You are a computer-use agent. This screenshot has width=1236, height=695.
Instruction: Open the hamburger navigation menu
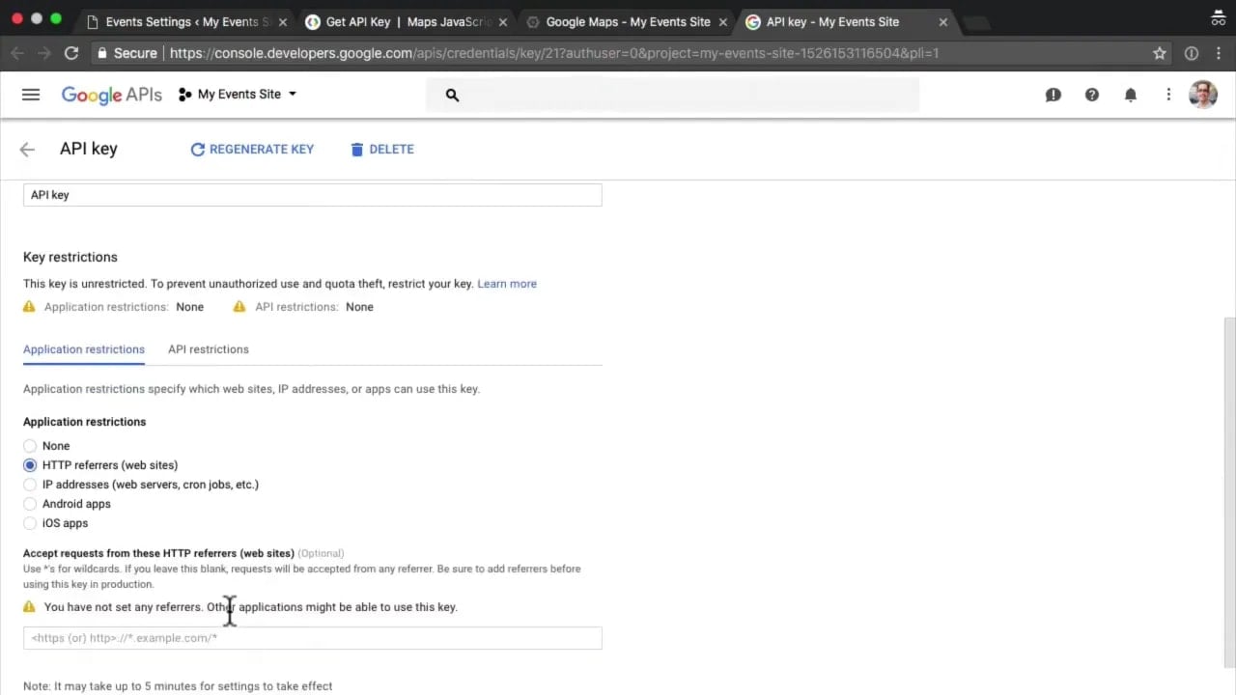click(31, 95)
